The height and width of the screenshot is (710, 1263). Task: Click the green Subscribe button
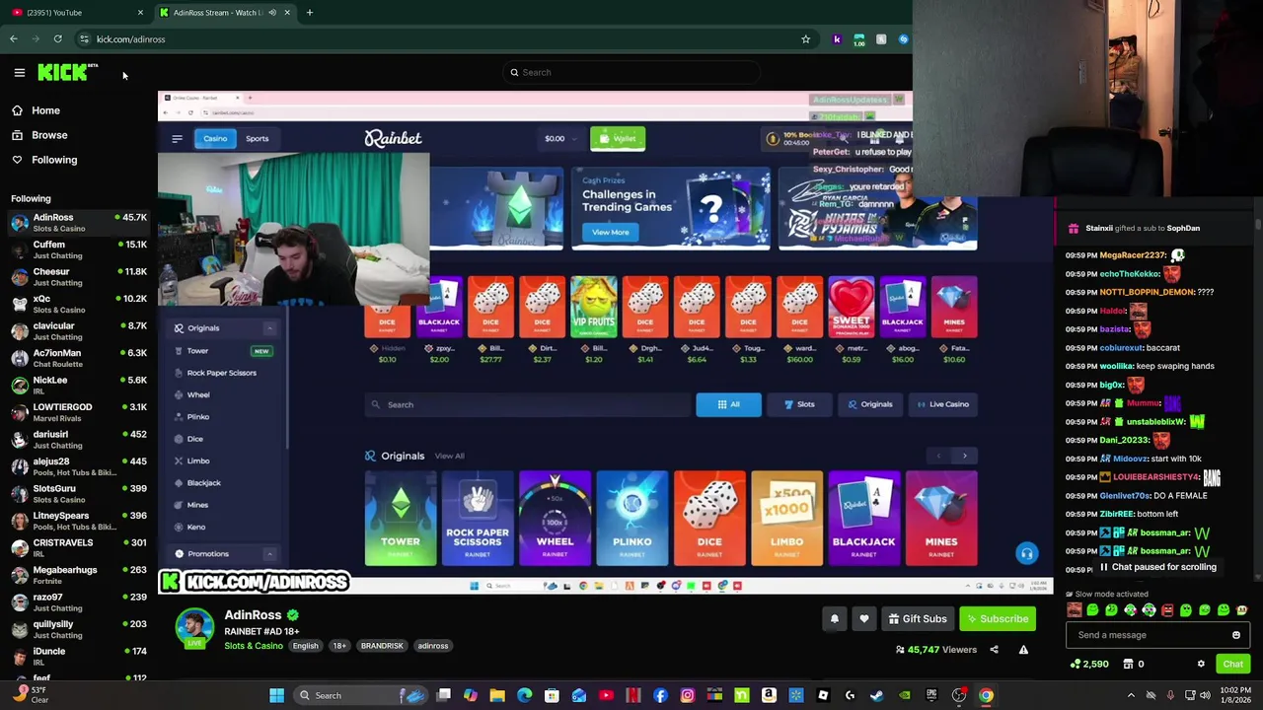pyautogui.click(x=998, y=619)
